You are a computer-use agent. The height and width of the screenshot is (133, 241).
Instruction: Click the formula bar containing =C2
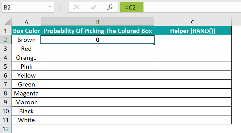pyautogui.click(x=181, y=7)
